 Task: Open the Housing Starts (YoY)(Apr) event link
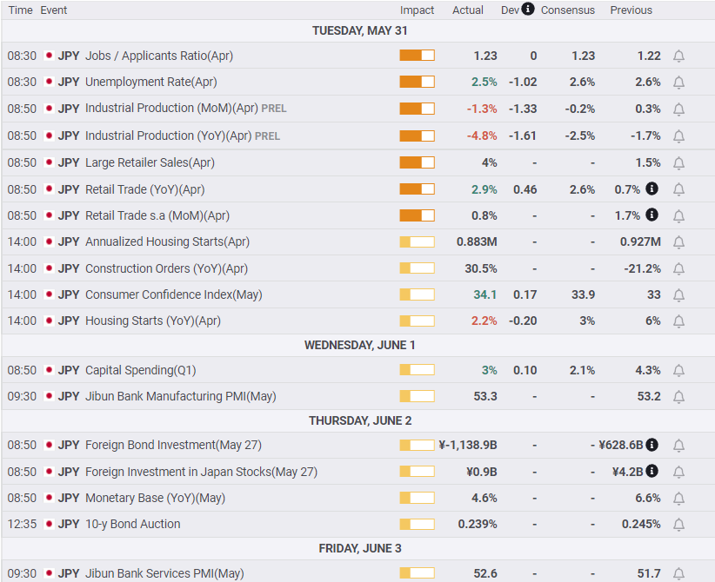click(x=152, y=321)
